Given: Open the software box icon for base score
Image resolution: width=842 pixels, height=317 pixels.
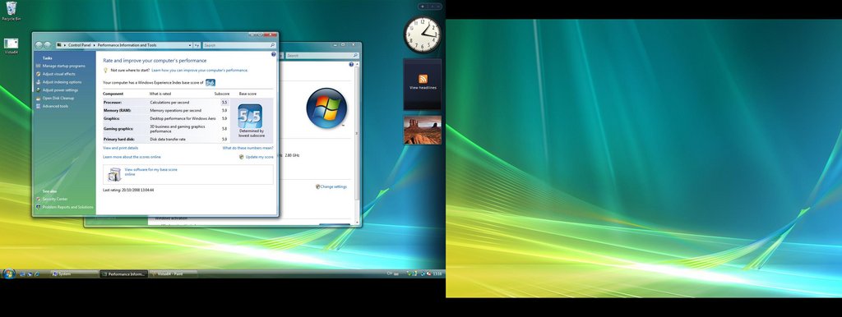Looking at the screenshot, I should coord(113,174).
